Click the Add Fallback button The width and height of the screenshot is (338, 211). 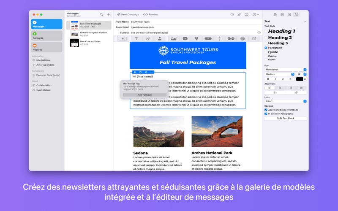coord(144,95)
